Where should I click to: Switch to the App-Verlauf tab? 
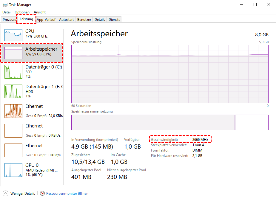point(47,20)
